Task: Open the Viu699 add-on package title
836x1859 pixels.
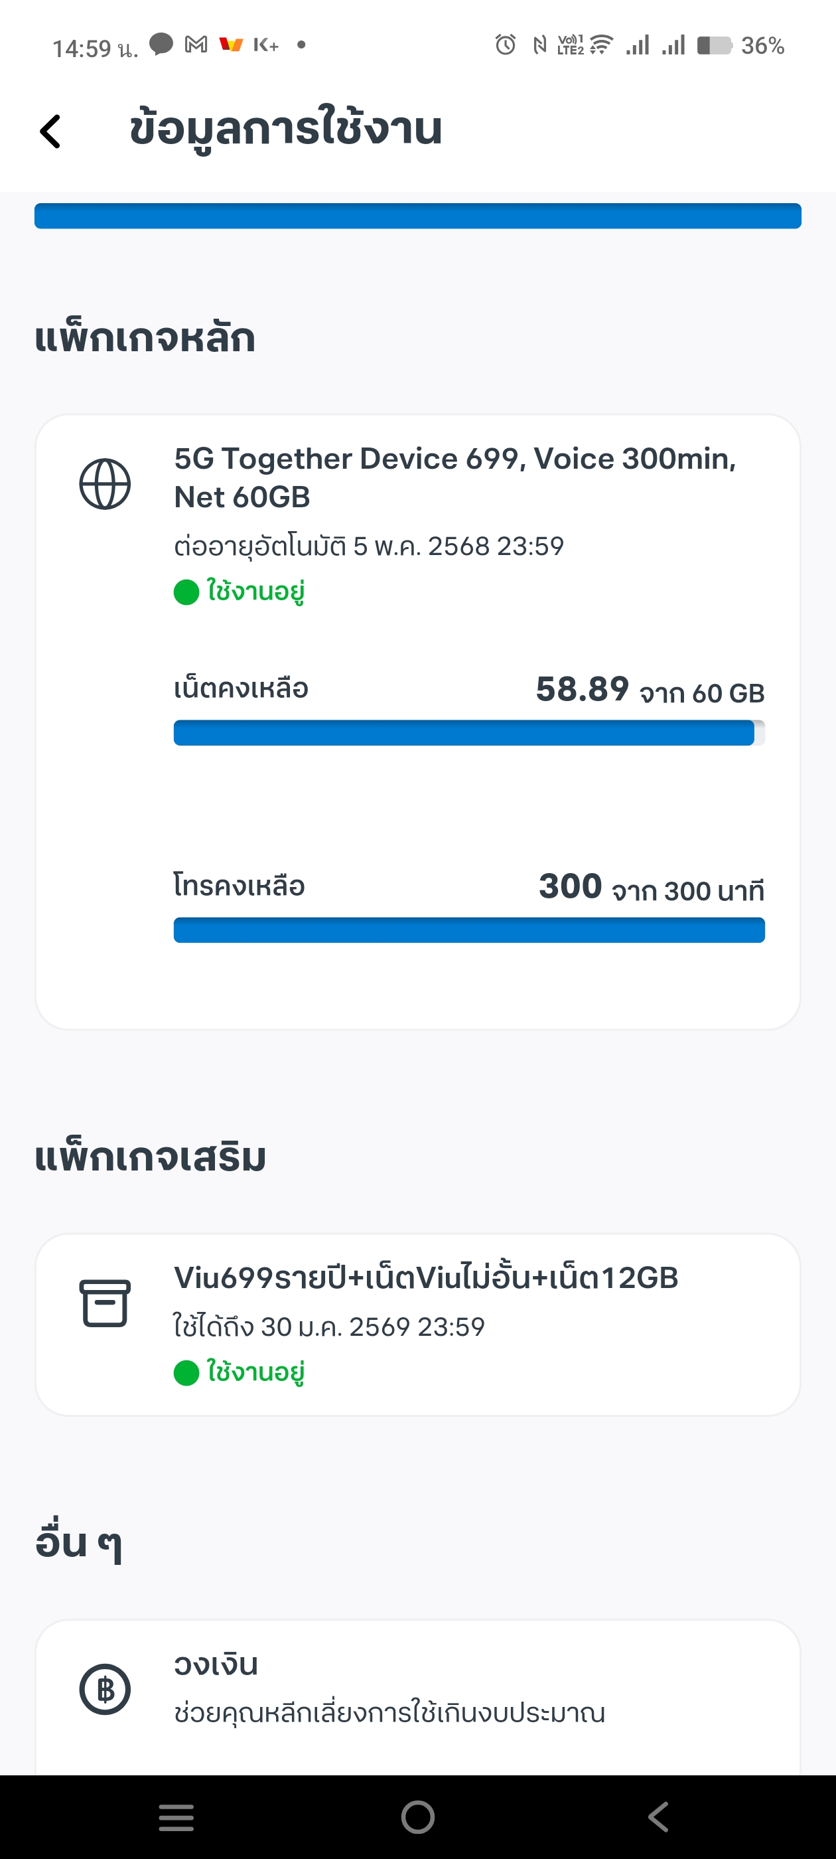Action: click(x=425, y=1278)
